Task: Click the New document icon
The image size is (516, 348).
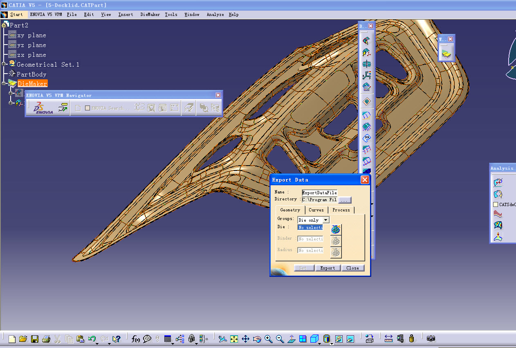Action: click(12, 339)
